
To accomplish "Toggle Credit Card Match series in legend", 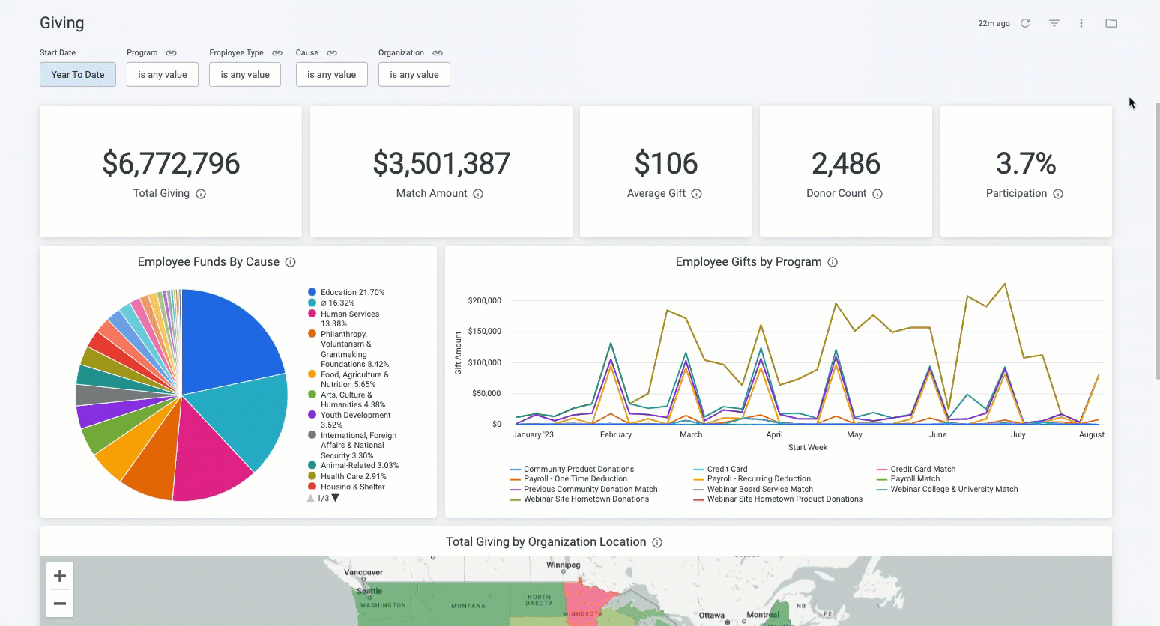I will 916,469.
